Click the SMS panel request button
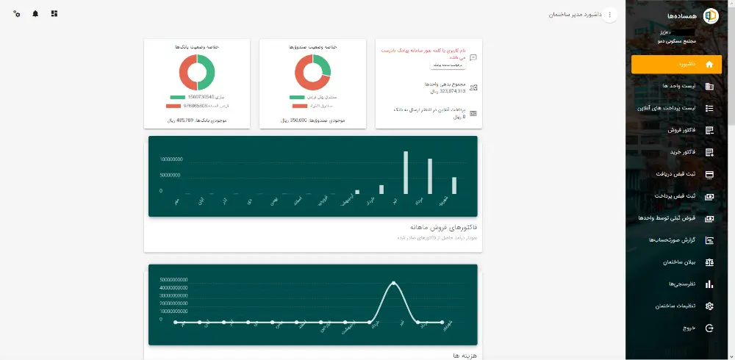Image resolution: width=735 pixels, height=360 pixels. [x=448, y=65]
